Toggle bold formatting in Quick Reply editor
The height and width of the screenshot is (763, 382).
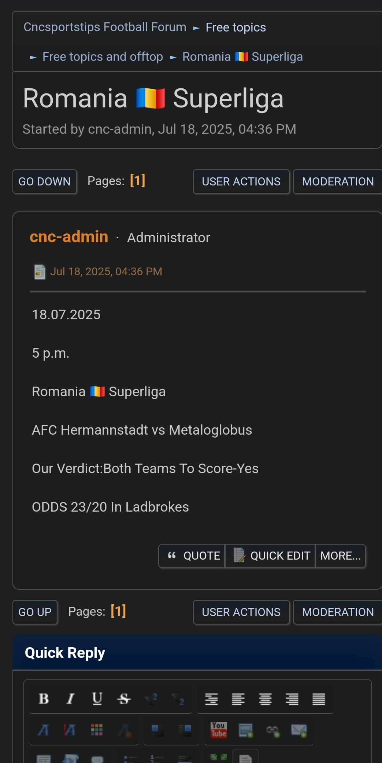click(44, 699)
